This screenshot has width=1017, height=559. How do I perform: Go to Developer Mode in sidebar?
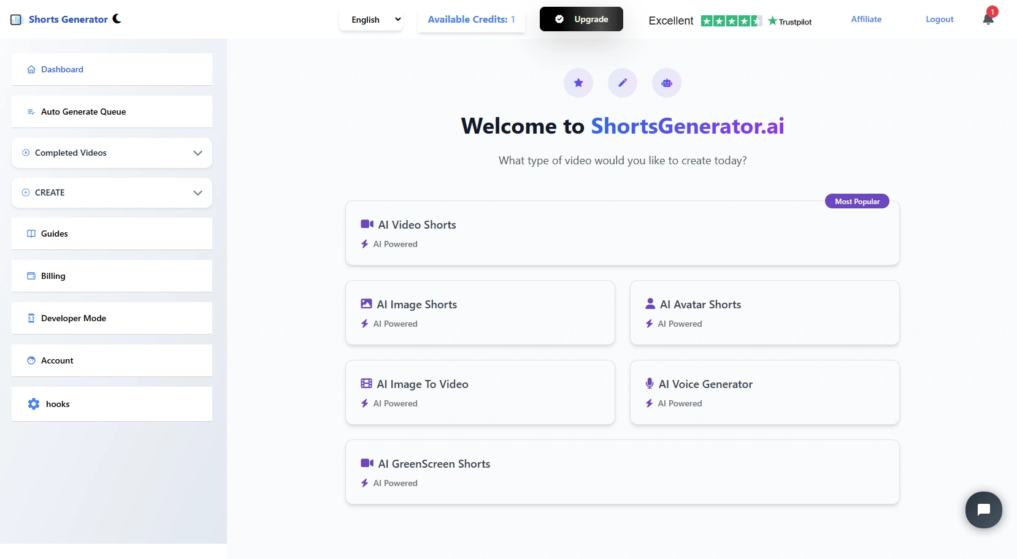pos(112,318)
